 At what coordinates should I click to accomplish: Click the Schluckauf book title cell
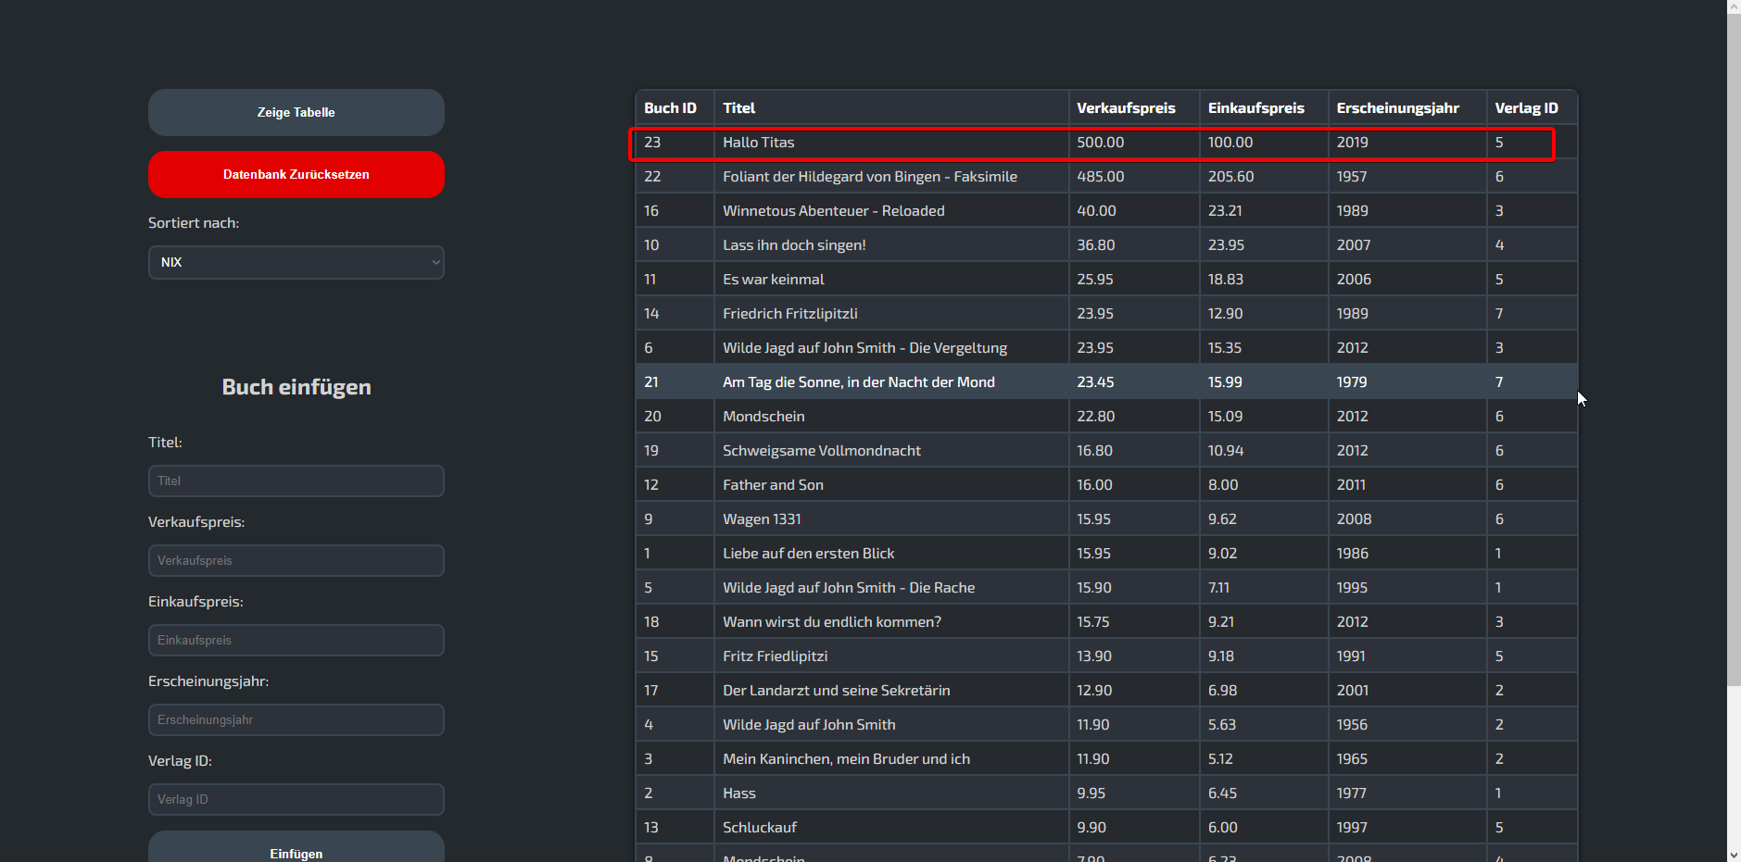point(760,828)
